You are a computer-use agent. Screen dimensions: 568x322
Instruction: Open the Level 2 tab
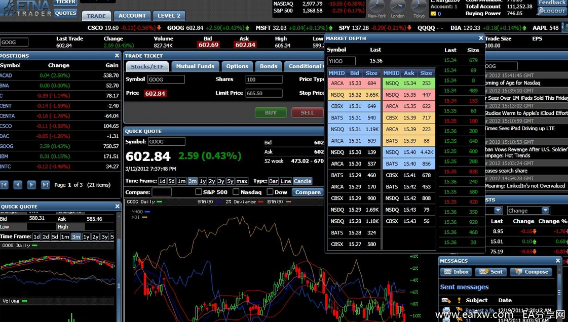[169, 16]
